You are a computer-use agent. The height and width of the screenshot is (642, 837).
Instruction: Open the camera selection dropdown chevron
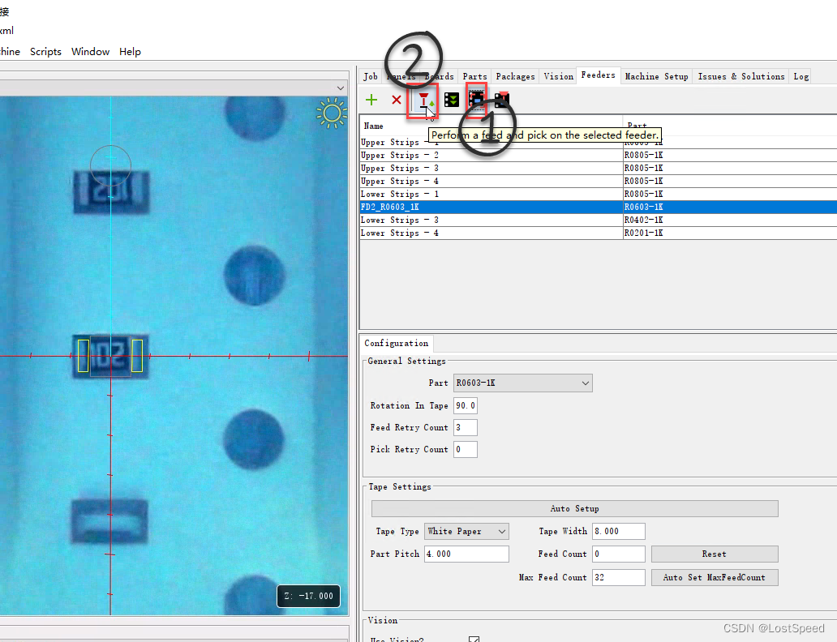click(341, 88)
